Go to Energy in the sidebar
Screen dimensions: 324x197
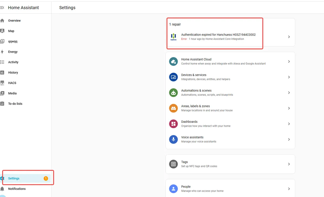click(x=26, y=52)
